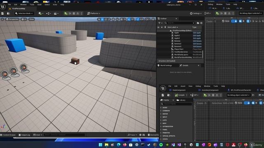The width and height of the screenshot is (264, 148).
Task: Open the Add Content (cube plus) dropdown
Action: coord(41,14)
